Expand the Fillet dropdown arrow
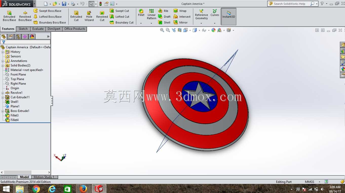The image size is (345, 193). point(141,23)
